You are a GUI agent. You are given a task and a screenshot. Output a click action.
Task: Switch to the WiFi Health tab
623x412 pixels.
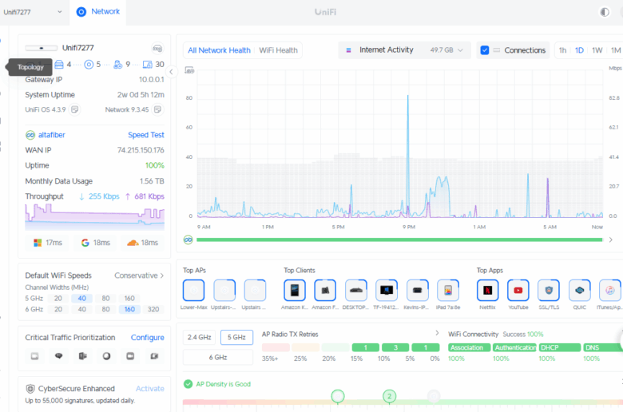[278, 50]
